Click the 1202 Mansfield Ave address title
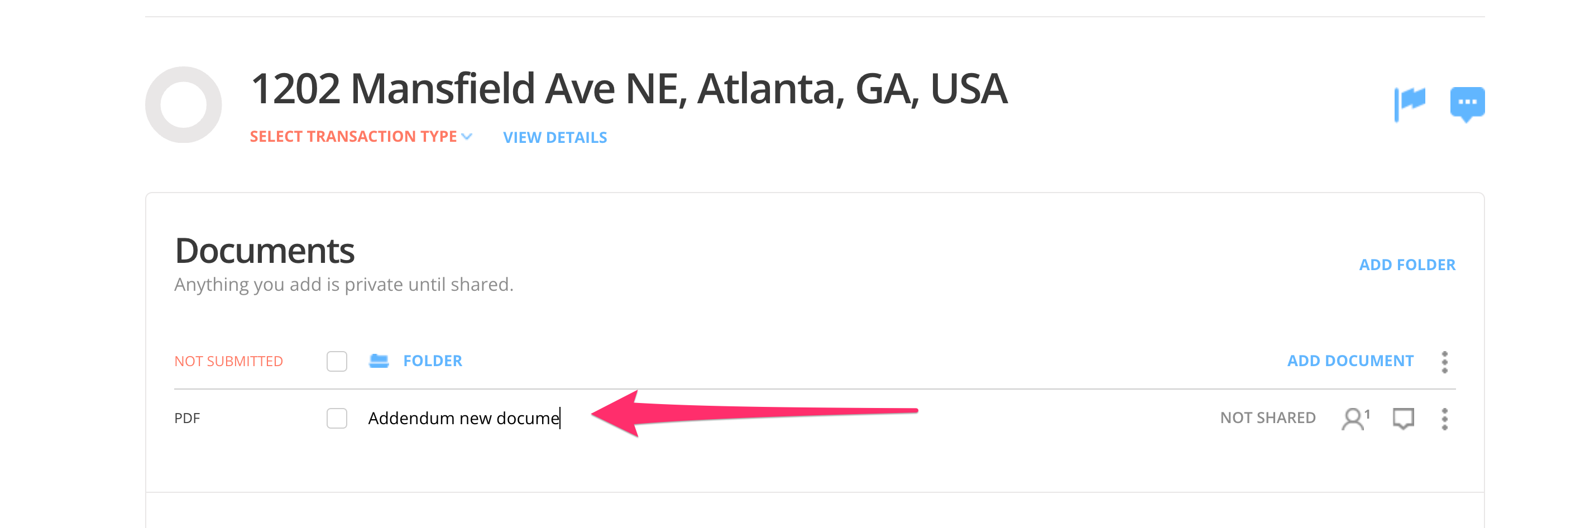 pos(629,89)
